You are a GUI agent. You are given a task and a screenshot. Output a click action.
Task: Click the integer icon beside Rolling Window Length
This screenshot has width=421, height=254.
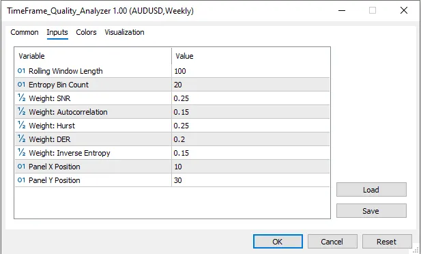pyautogui.click(x=21, y=71)
